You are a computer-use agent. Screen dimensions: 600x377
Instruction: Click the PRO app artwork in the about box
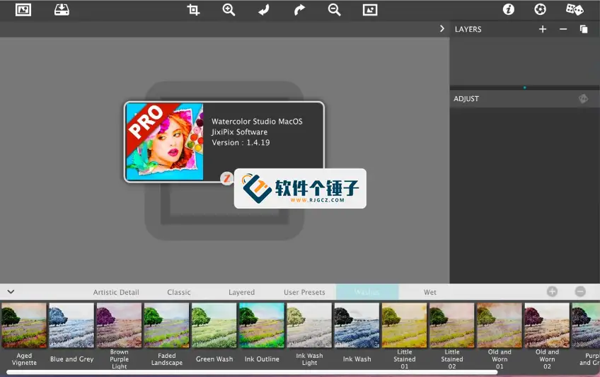165,142
